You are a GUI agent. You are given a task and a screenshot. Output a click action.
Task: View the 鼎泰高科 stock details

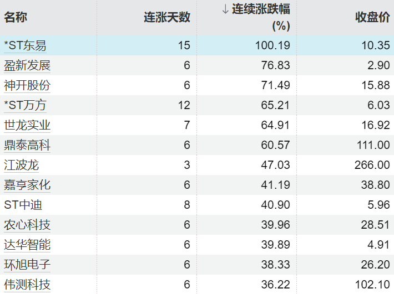click(x=27, y=145)
